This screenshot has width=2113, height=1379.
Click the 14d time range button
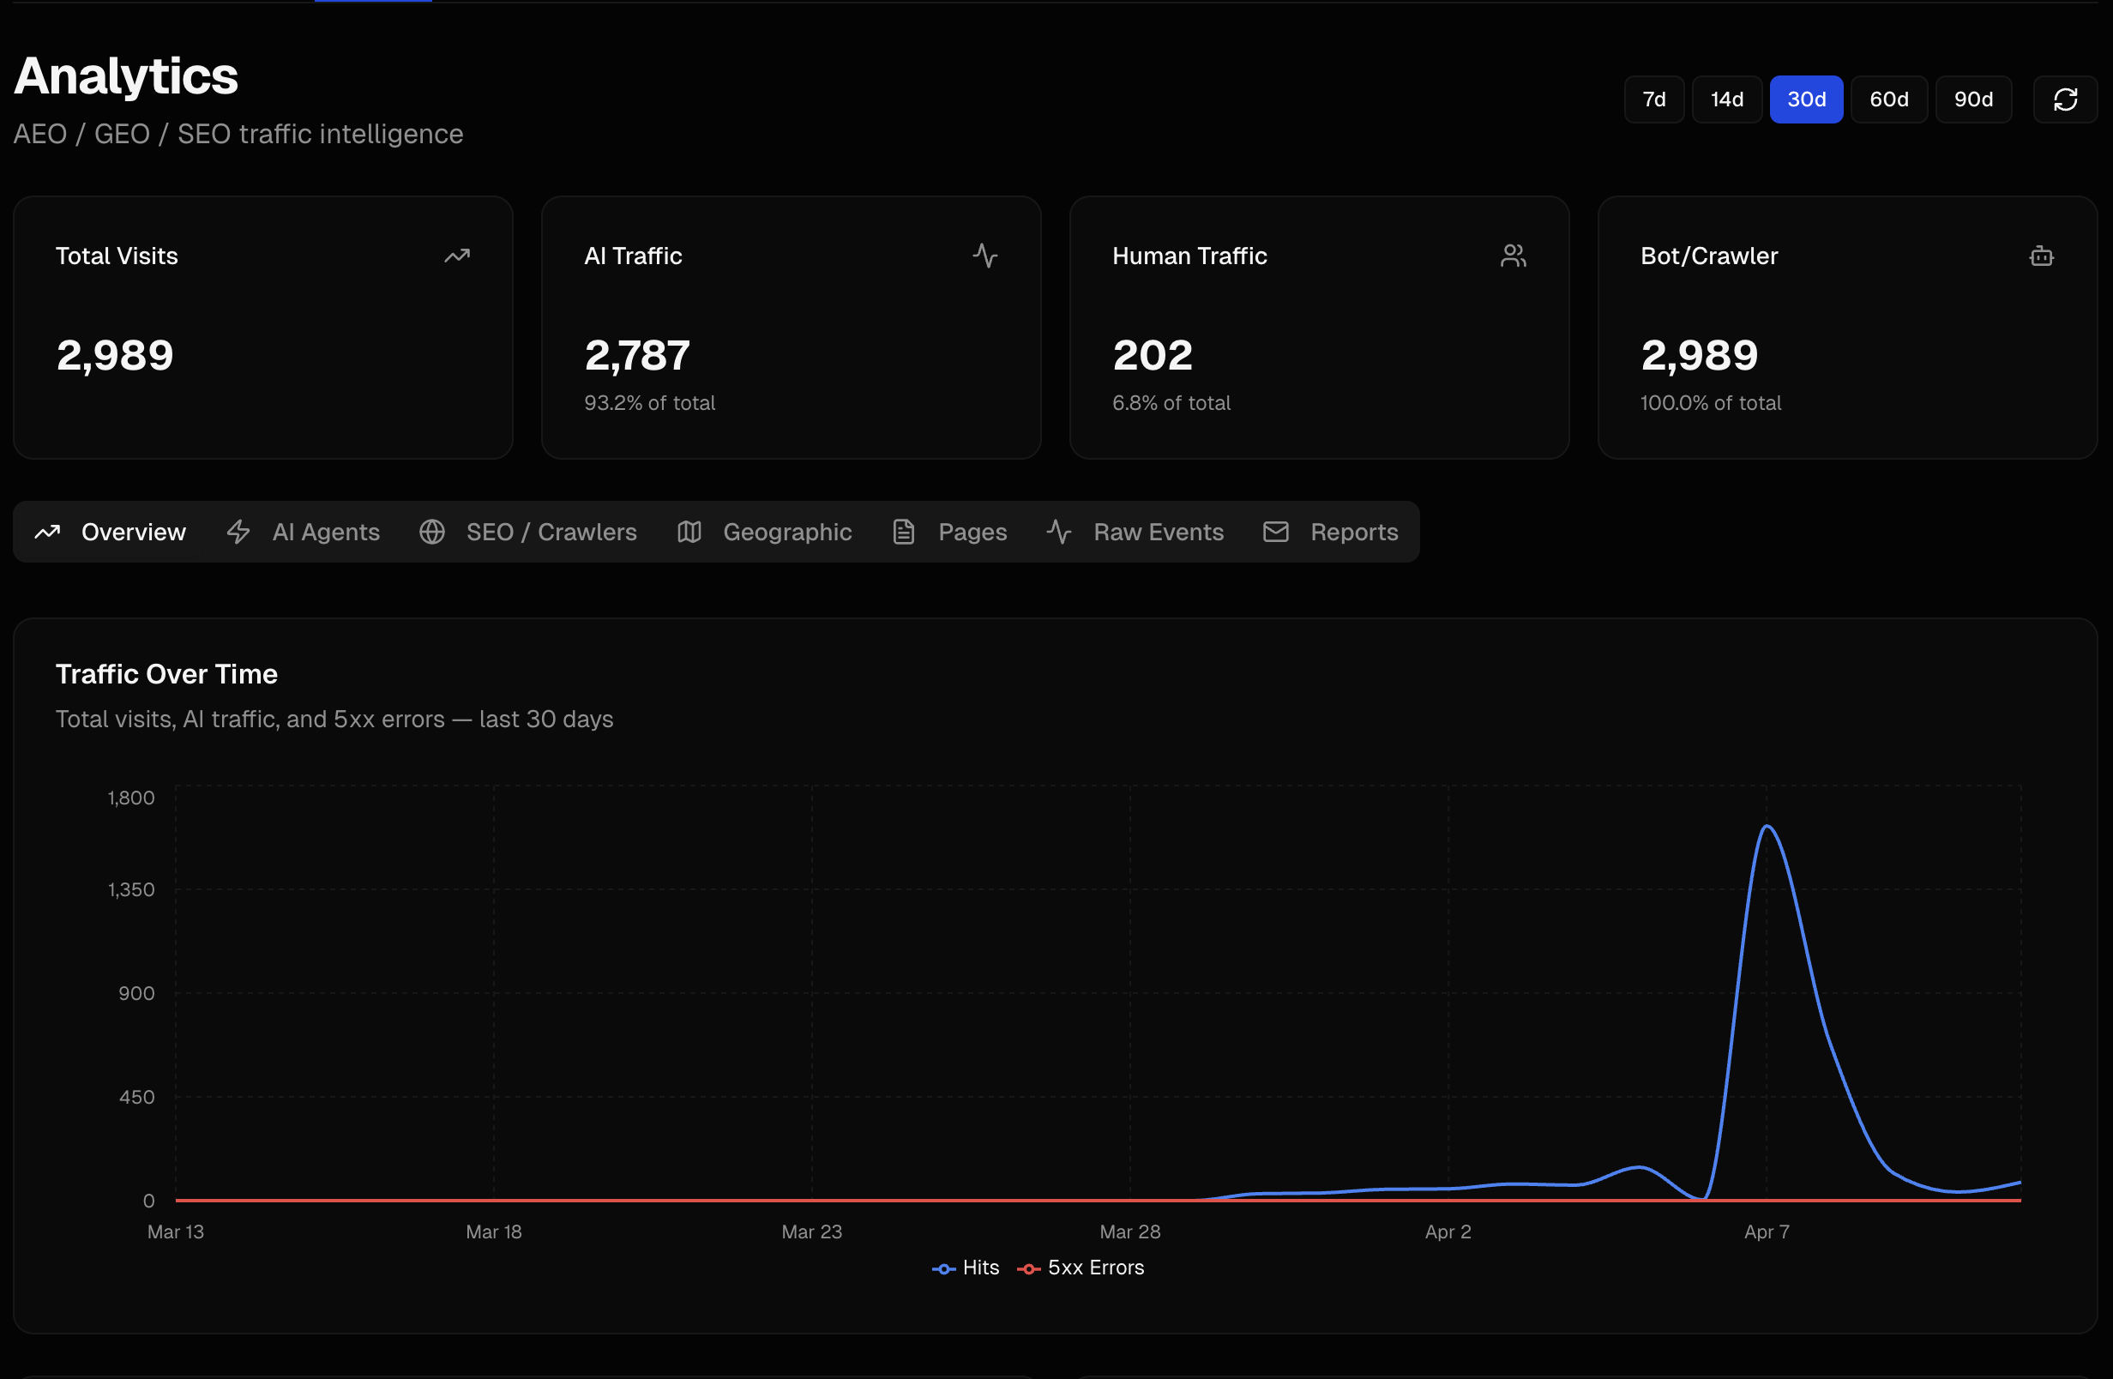pyautogui.click(x=1726, y=99)
